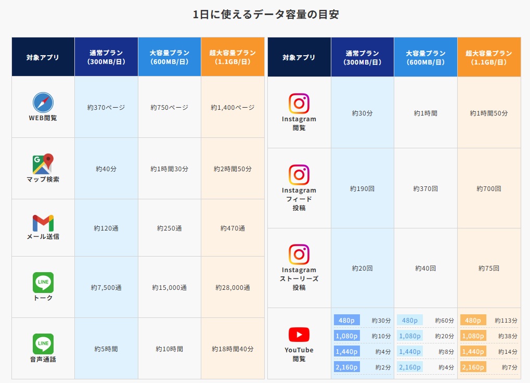Click the 大容量プラン header in the left table
The image size is (530, 383).
[x=169, y=57]
